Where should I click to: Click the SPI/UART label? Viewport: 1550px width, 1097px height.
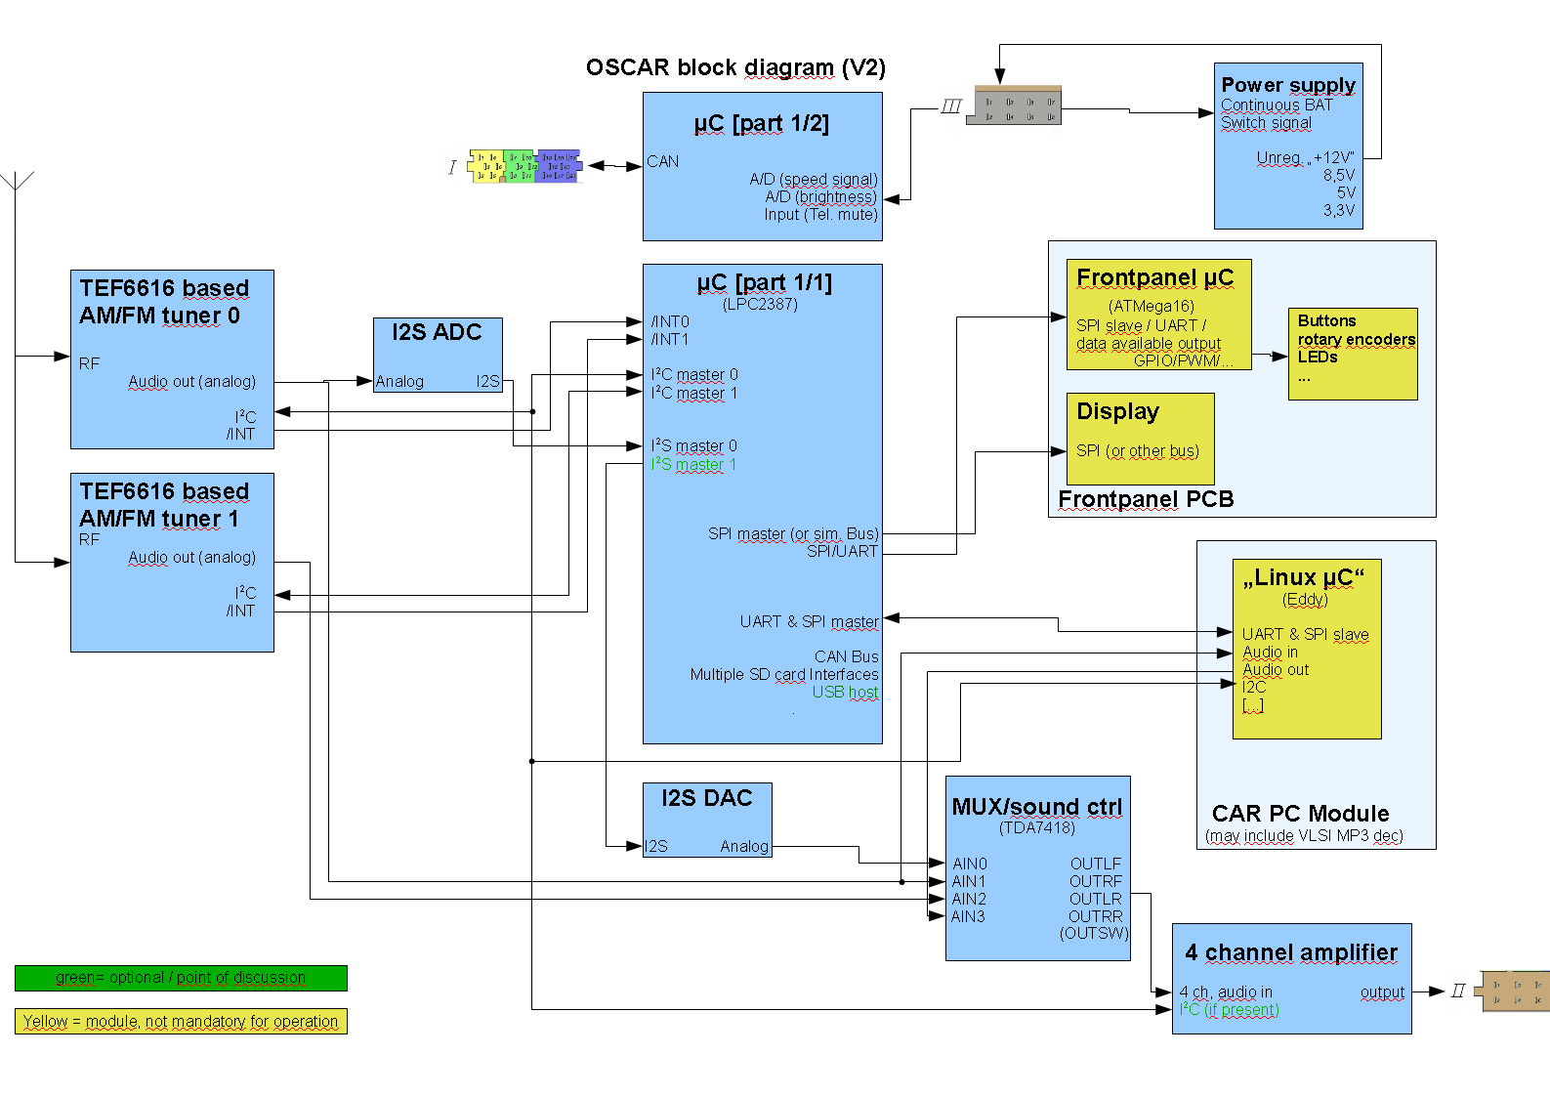tap(842, 551)
